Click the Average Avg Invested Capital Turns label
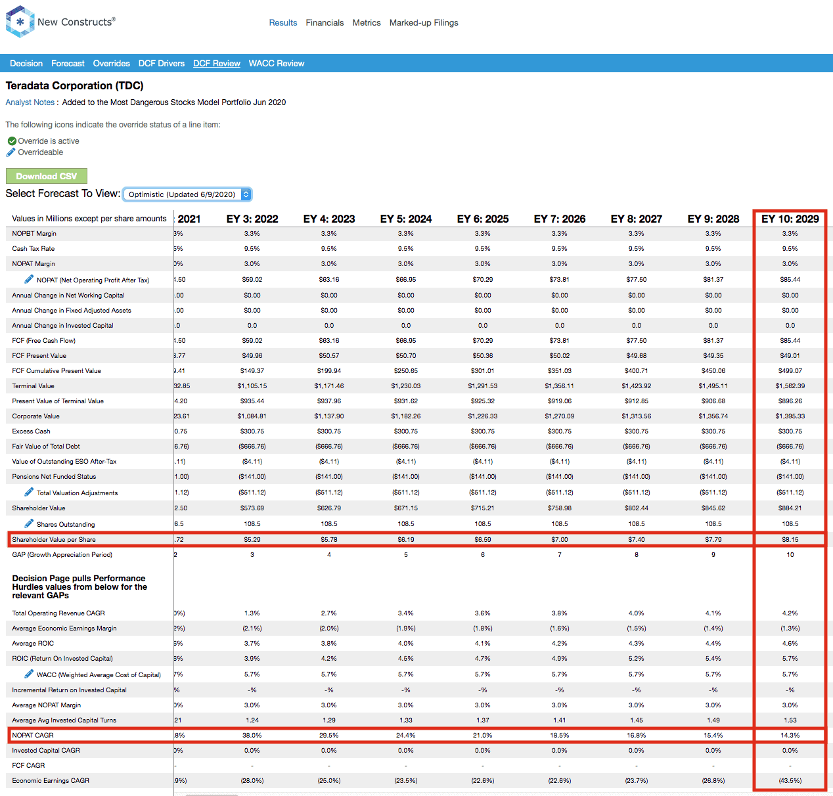 (x=64, y=720)
